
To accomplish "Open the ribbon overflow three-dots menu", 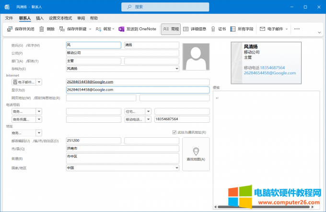I will [x=297, y=29].
